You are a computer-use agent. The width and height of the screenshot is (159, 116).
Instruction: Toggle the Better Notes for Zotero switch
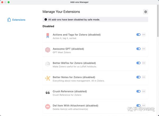click(138, 77)
